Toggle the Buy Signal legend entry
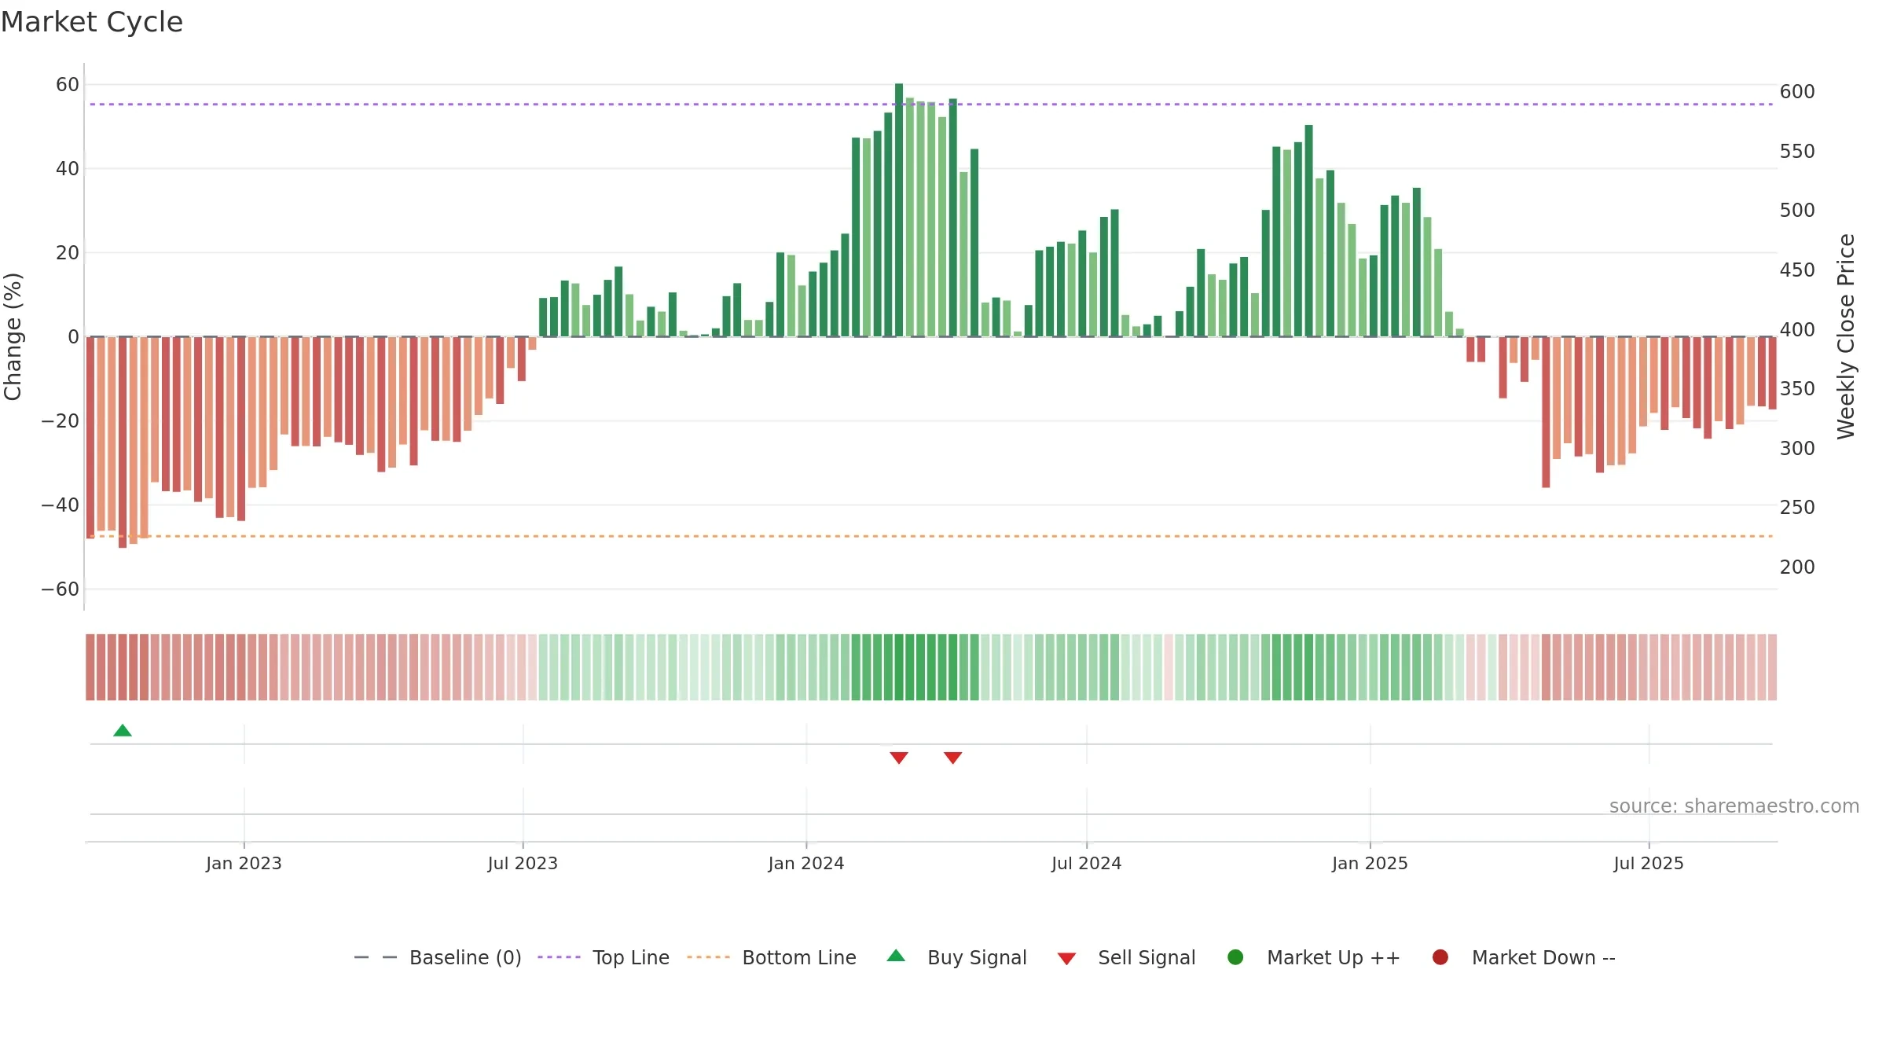The width and height of the screenshot is (1886, 1061). point(956,957)
